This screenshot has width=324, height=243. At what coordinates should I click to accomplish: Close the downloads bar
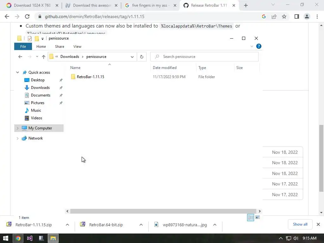[318, 224]
